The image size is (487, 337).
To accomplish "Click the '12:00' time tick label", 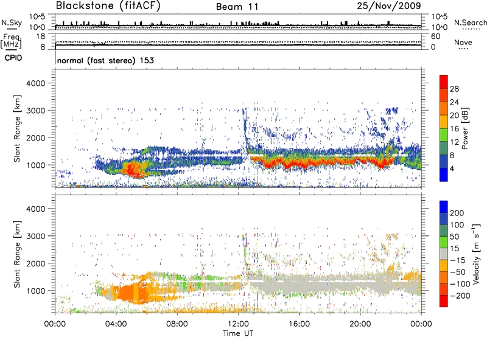I will click(x=238, y=324).
